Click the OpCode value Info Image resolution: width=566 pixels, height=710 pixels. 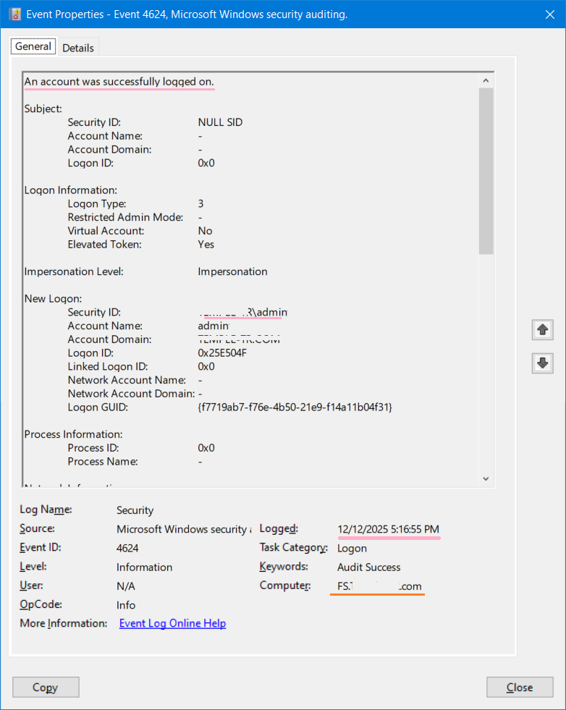click(125, 605)
